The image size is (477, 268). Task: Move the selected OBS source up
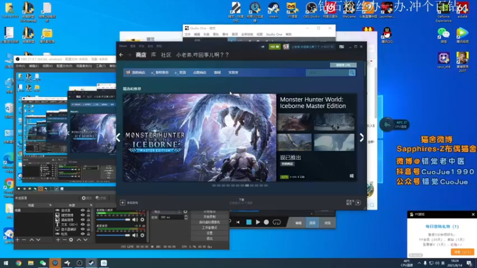coord(79,240)
